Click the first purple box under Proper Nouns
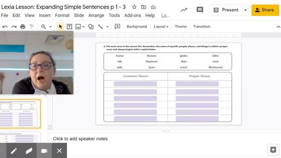281x158 pixels. 197,84
